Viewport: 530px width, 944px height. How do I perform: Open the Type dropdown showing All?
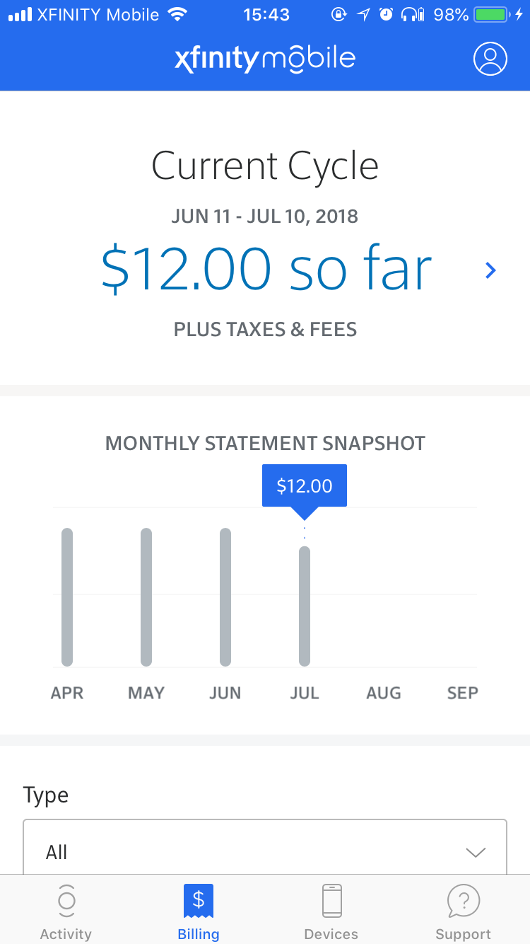[264, 852]
